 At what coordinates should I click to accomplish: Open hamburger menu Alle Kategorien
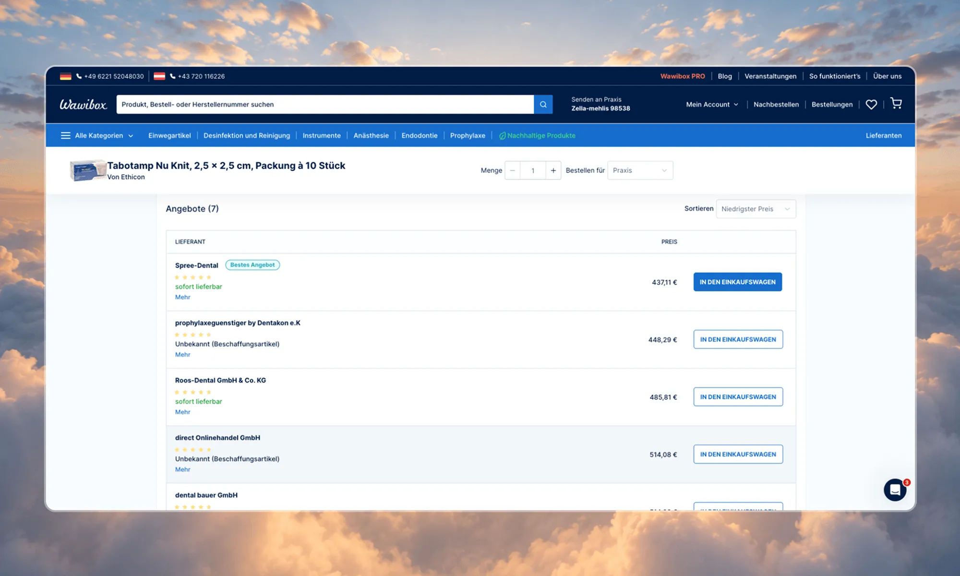click(x=66, y=135)
